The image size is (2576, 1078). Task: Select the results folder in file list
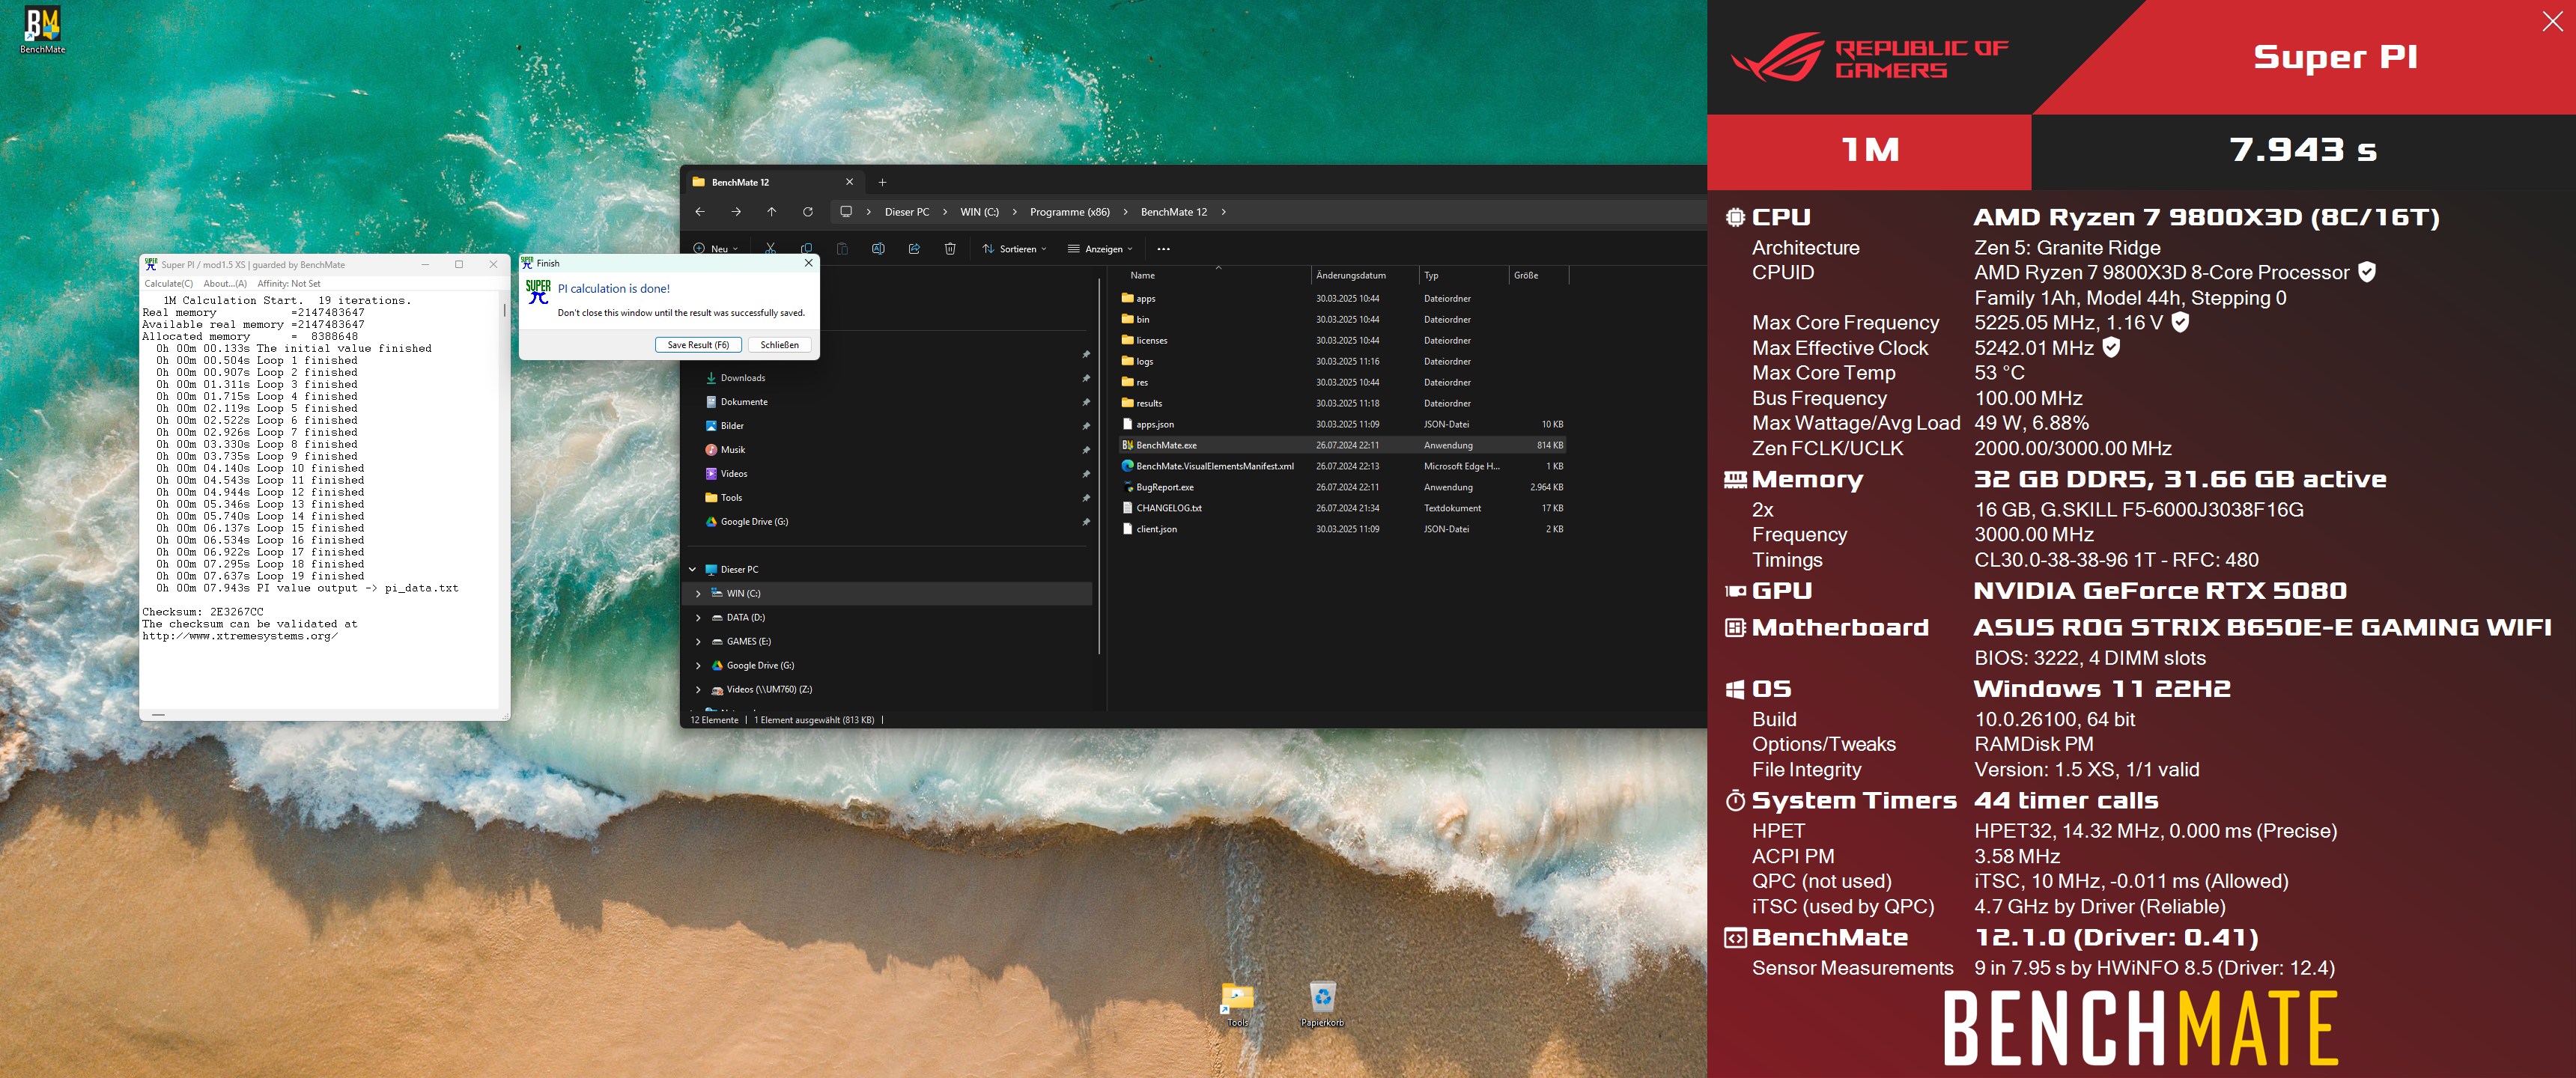point(1342,403)
